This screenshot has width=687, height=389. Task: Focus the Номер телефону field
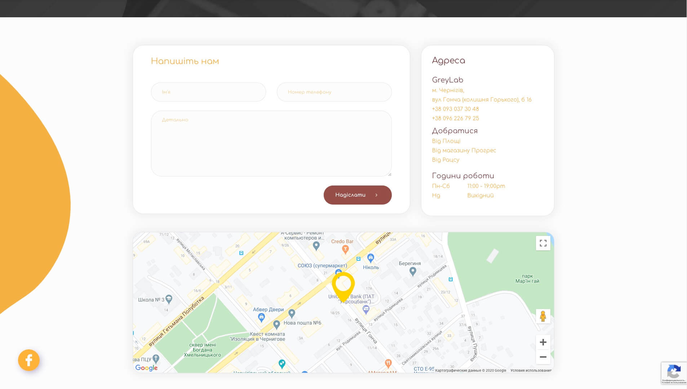[x=334, y=92]
